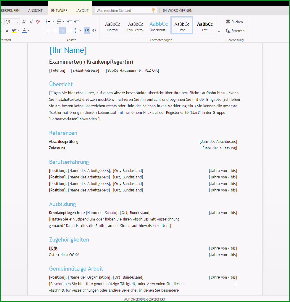Open the font color dropdown arrow
Screen dimensions: 290x302
28,31
